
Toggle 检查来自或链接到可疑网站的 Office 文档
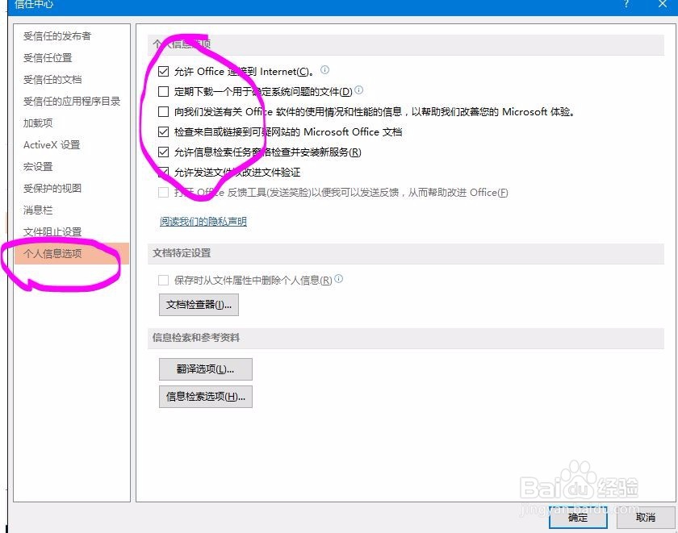[x=163, y=131]
